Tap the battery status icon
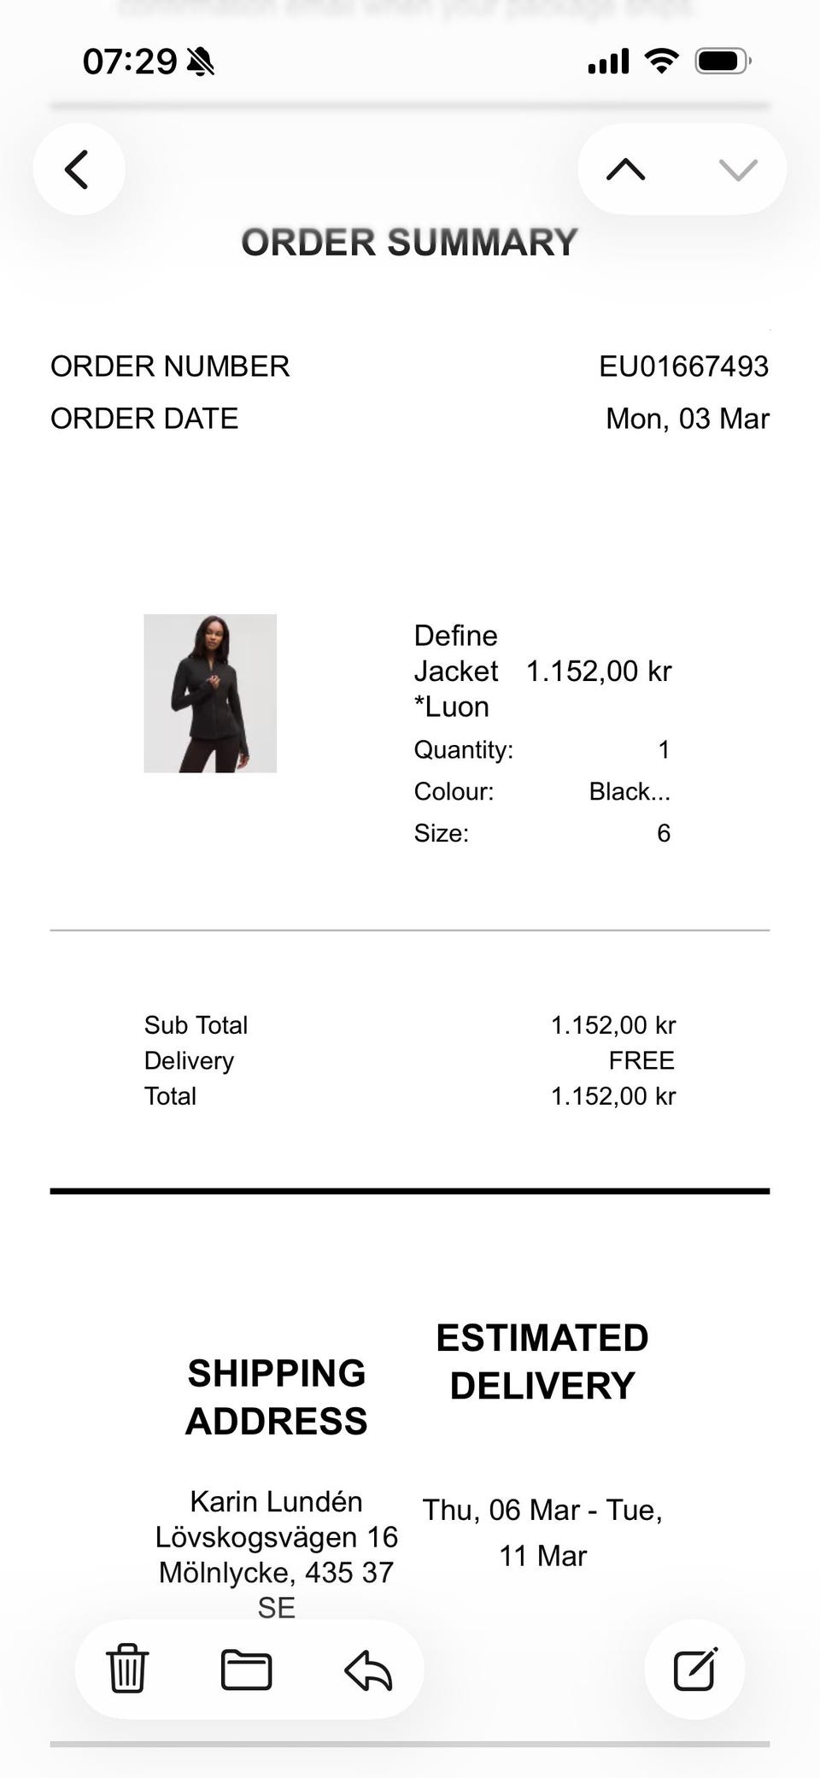Image resolution: width=820 pixels, height=1778 pixels. (723, 61)
